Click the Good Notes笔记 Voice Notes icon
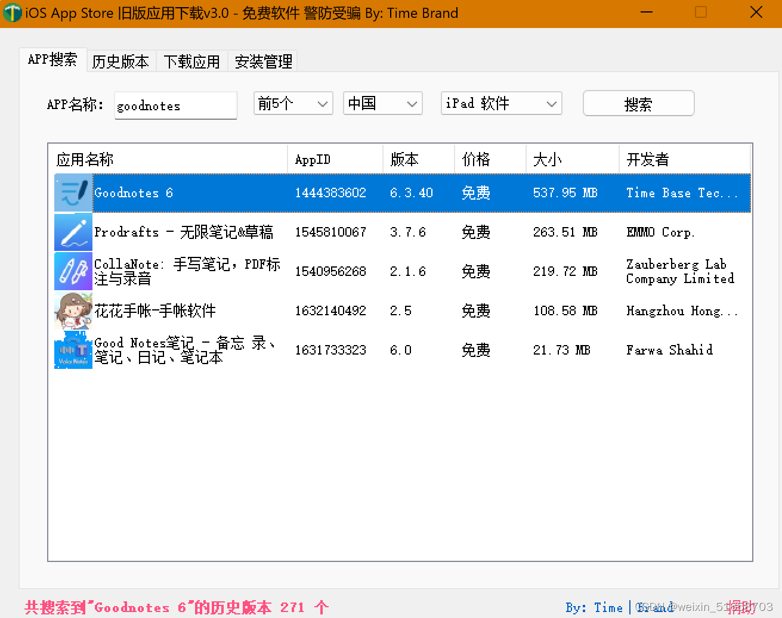This screenshot has height=618, width=782. coord(73,350)
